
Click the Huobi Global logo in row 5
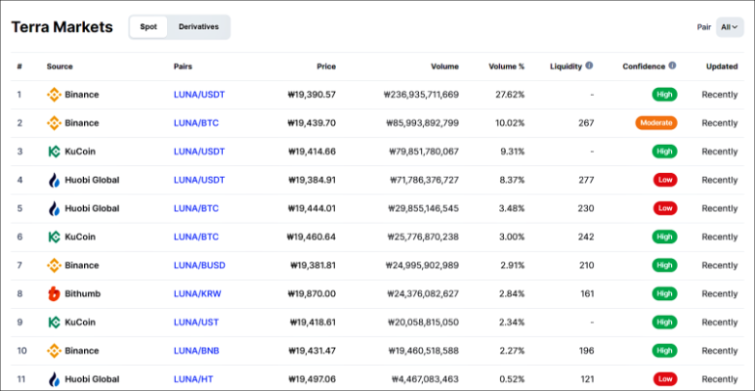[x=54, y=208]
